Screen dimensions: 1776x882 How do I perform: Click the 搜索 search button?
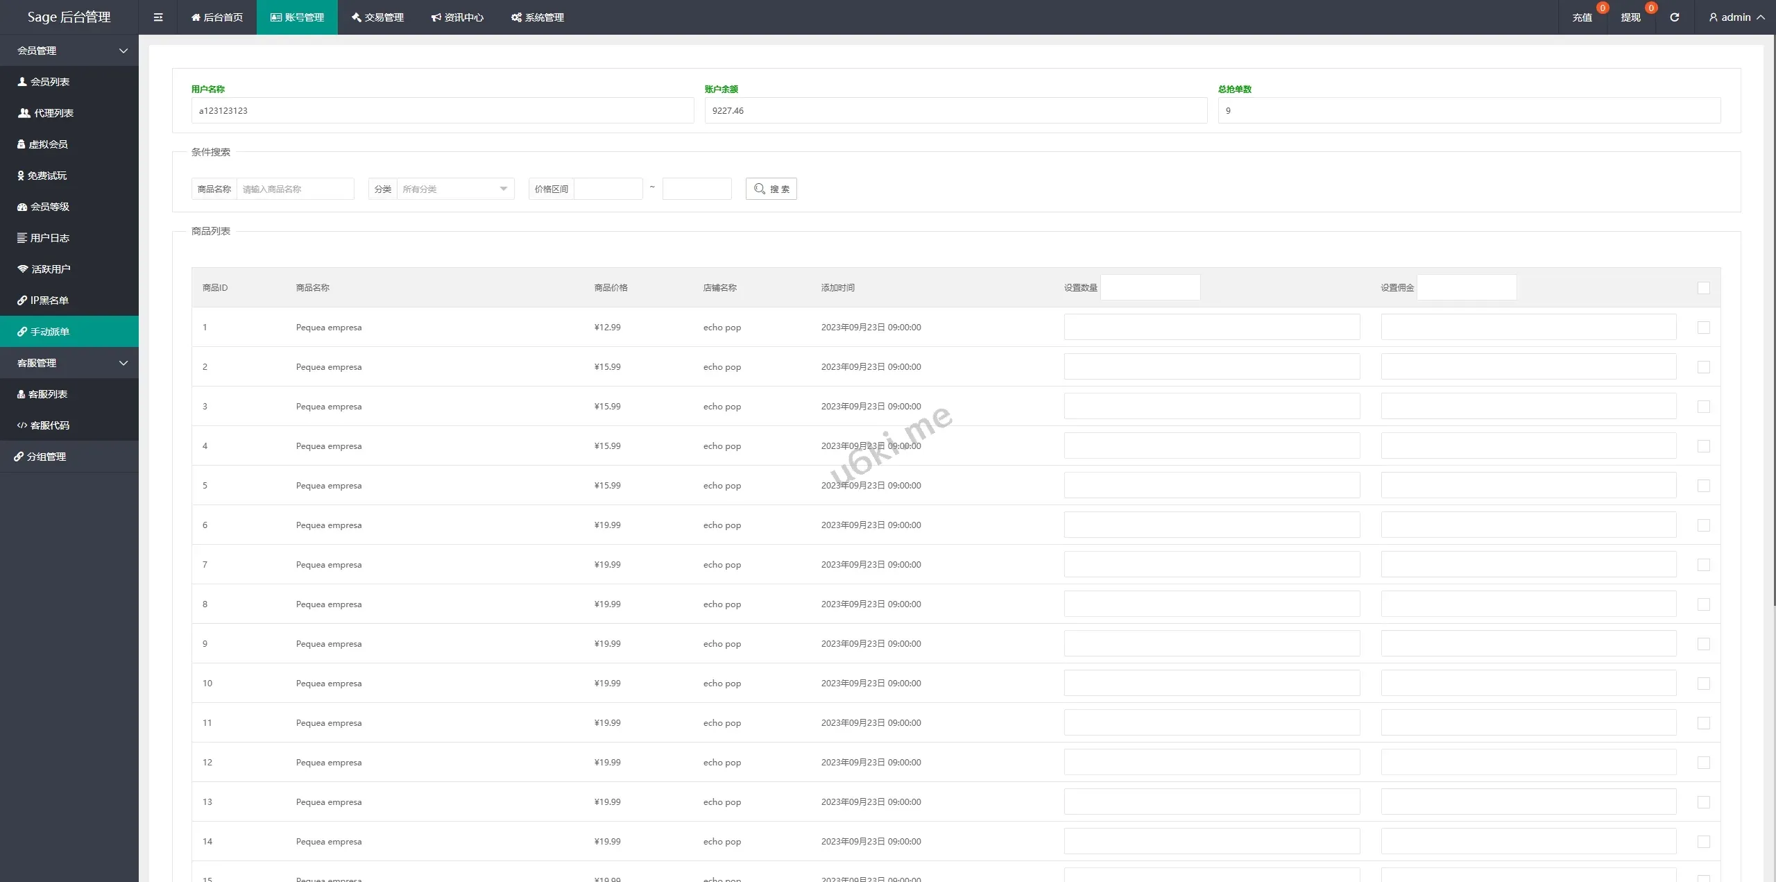coord(771,189)
